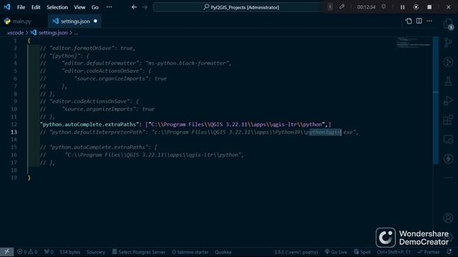
Task: Go forward in navigation history
Action: 145,7
